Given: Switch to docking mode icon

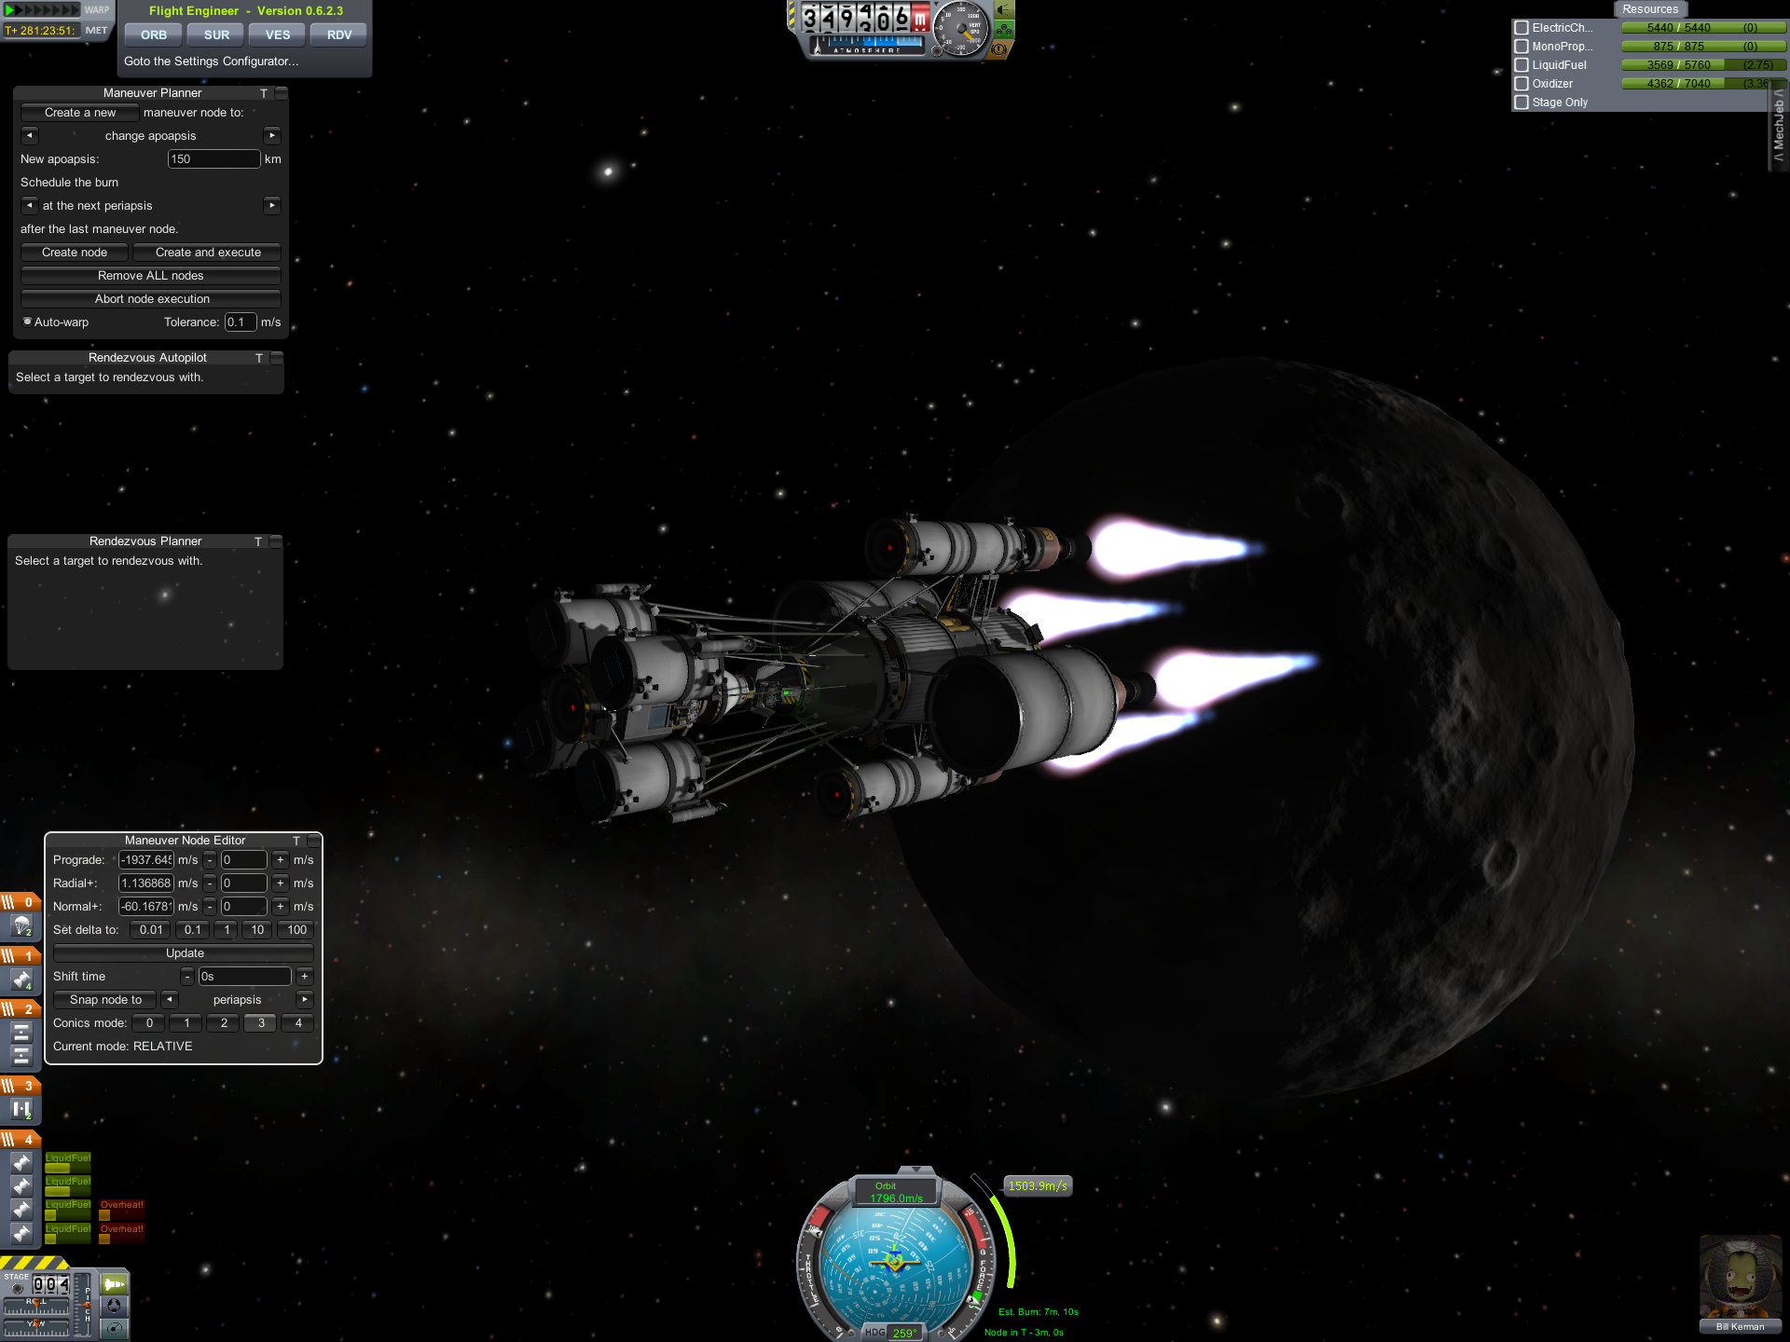Looking at the screenshot, I should point(114,1306).
